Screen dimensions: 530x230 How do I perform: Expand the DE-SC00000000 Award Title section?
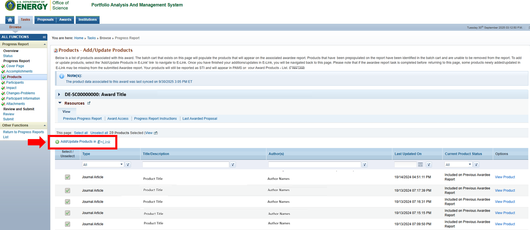[59, 94]
